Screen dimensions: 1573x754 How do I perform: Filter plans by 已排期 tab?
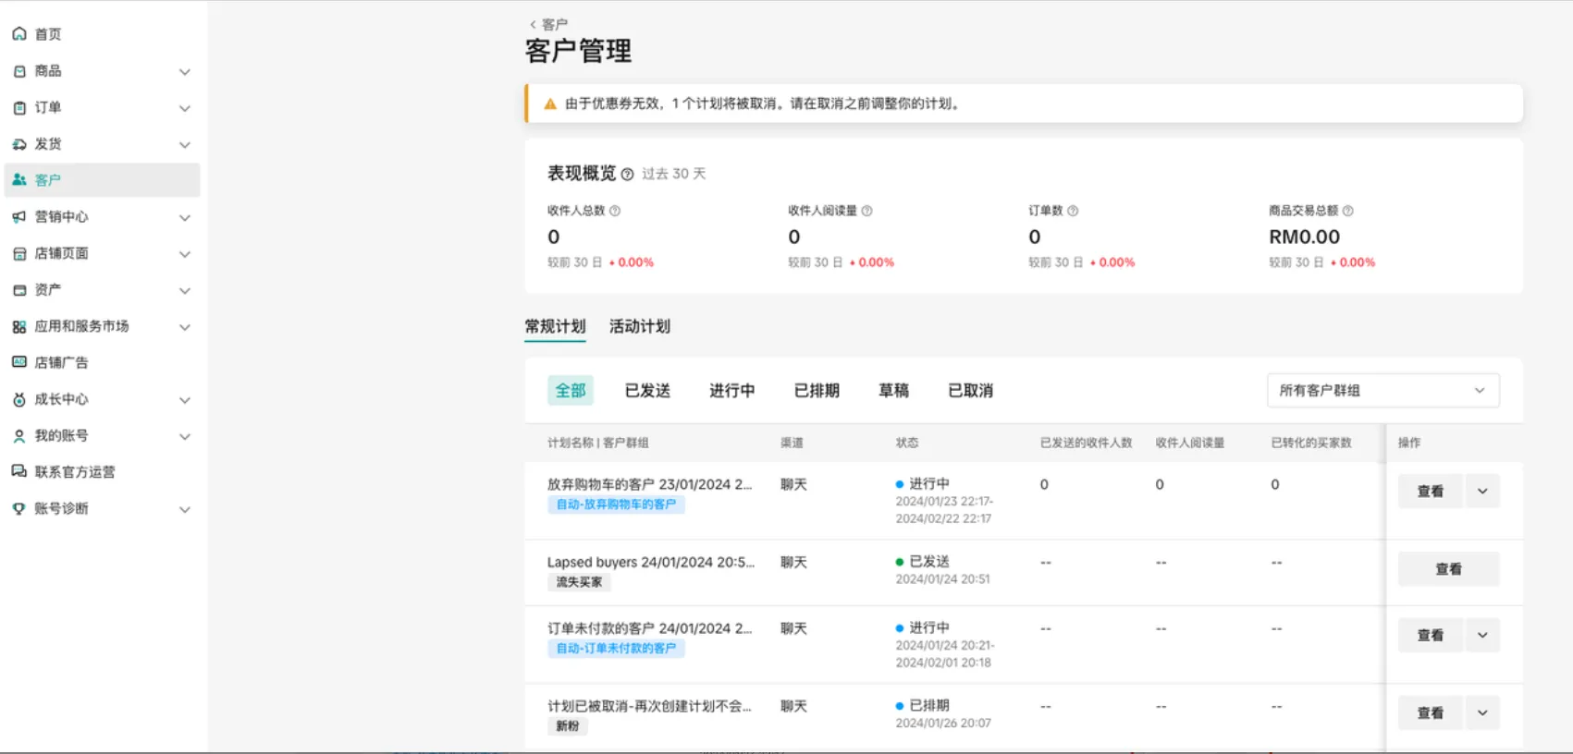pyautogui.click(x=817, y=391)
